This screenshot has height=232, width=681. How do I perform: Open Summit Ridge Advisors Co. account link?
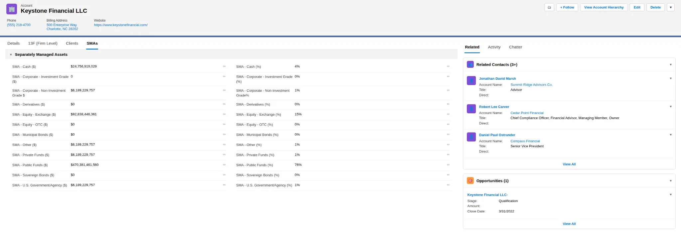(x=531, y=85)
